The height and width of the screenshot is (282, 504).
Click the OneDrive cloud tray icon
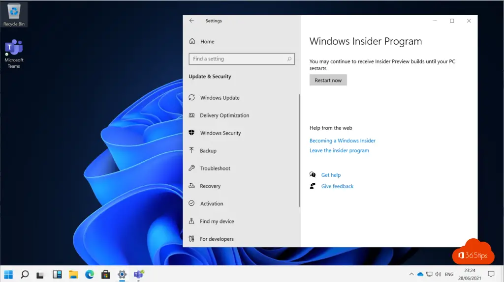[420, 274]
